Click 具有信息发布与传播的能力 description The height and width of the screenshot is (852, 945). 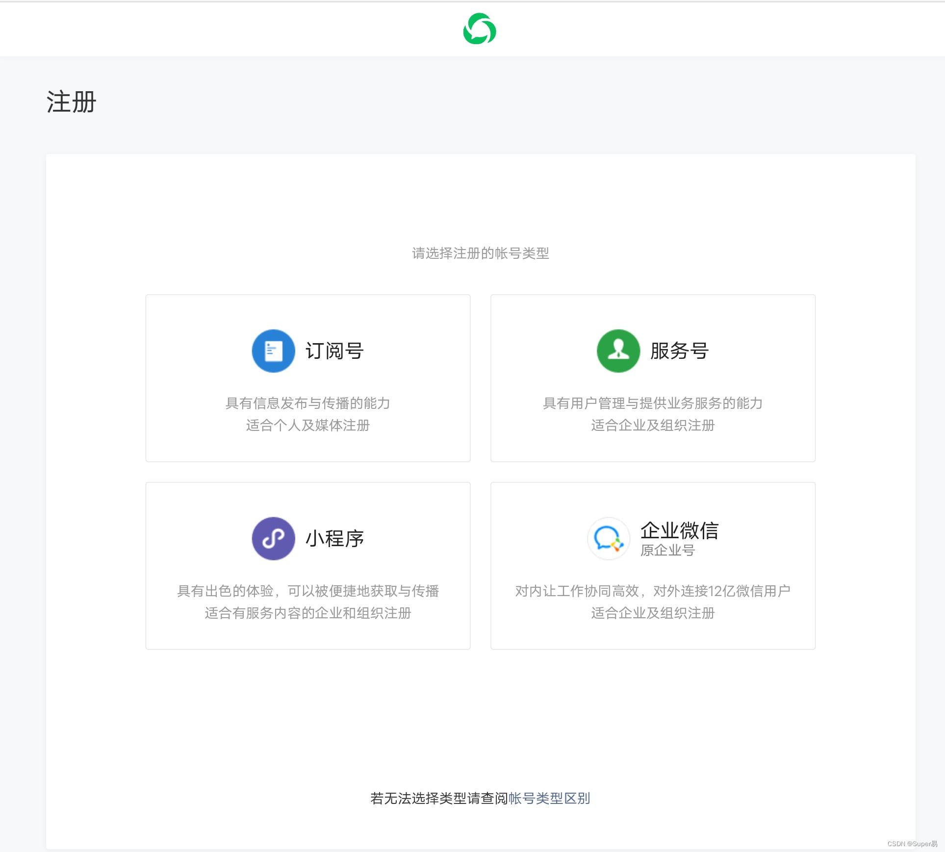coord(307,403)
